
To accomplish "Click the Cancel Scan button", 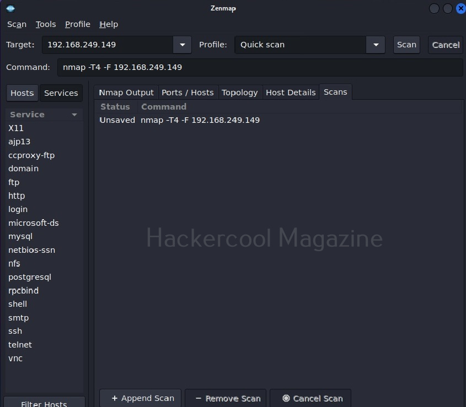I will coord(310,398).
